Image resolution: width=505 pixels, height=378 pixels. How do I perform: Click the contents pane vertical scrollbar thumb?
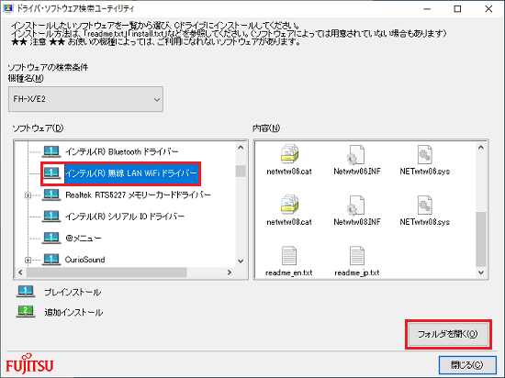pos(481,239)
